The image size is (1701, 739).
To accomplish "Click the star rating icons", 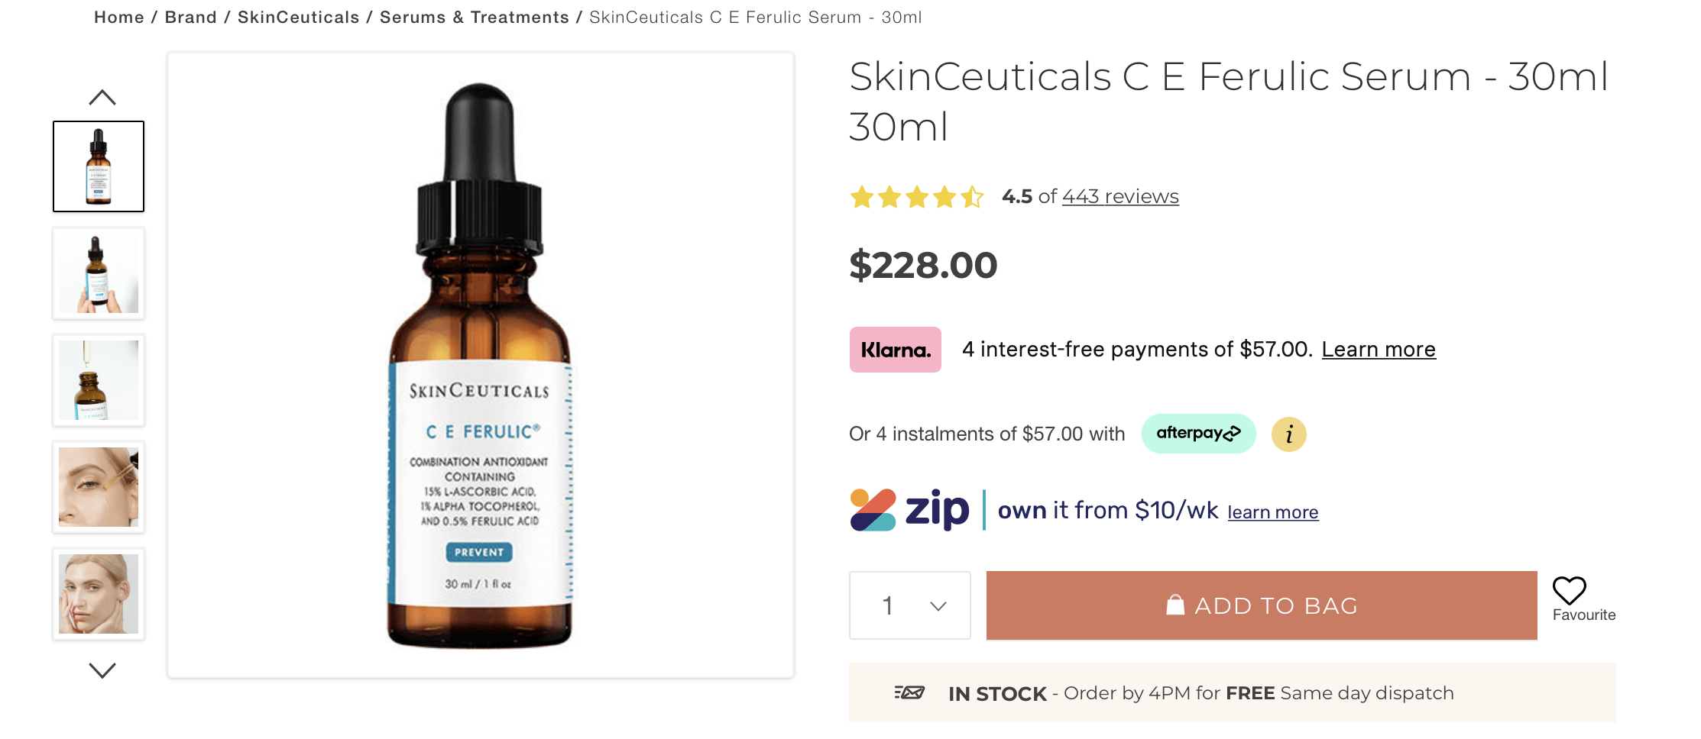I will click(917, 197).
